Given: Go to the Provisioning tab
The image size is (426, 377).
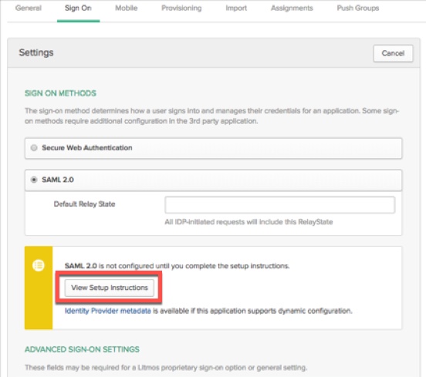Looking at the screenshot, I should (181, 8).
